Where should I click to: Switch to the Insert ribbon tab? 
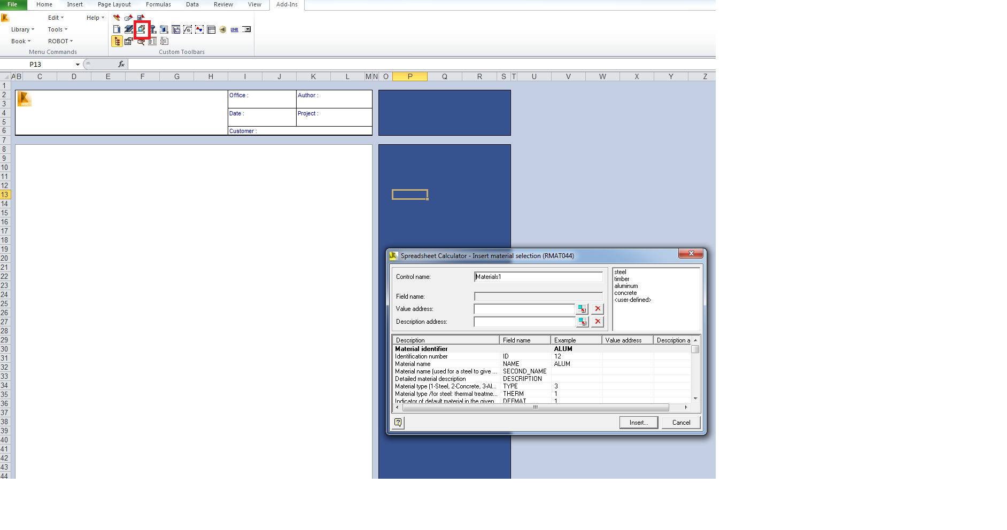point(75,4)
